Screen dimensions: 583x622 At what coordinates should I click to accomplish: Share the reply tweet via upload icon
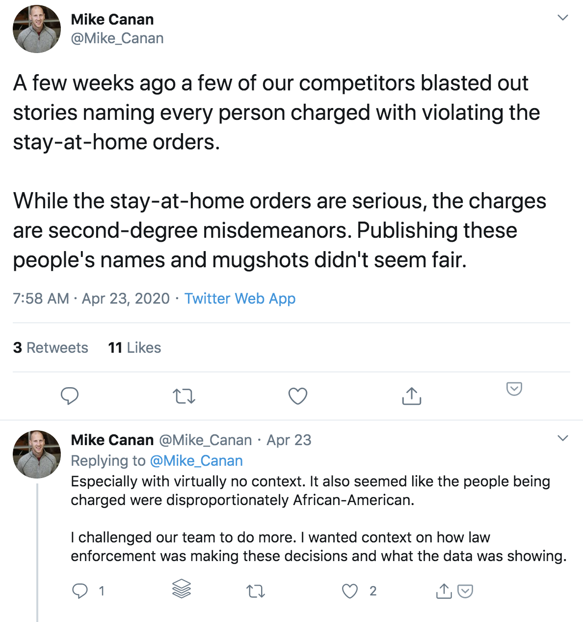tap(444, 591)
